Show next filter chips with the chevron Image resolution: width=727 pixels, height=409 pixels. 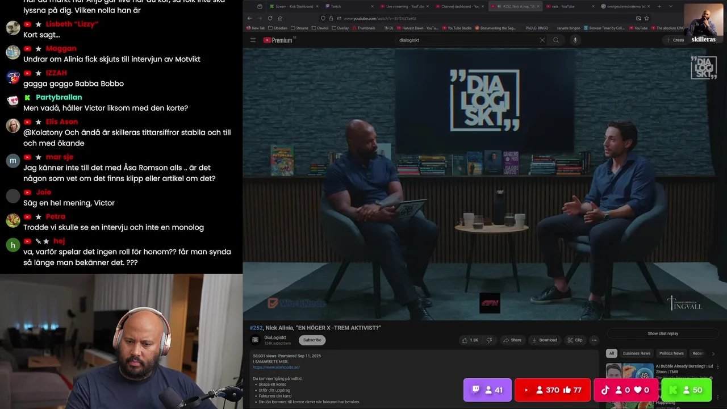pyautogui.click(x=713, y=353)
